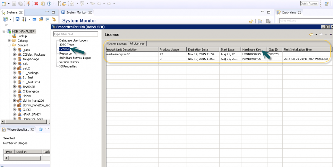
Task: Click the red X delete icon in main toolbar
Action: pos(36,3)
